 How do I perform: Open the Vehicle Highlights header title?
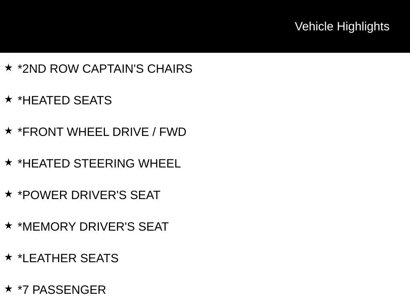342,26
